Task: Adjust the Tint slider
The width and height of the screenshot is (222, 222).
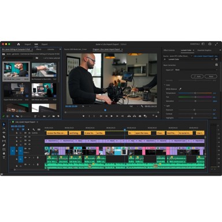Action: [x=195, y=97]
